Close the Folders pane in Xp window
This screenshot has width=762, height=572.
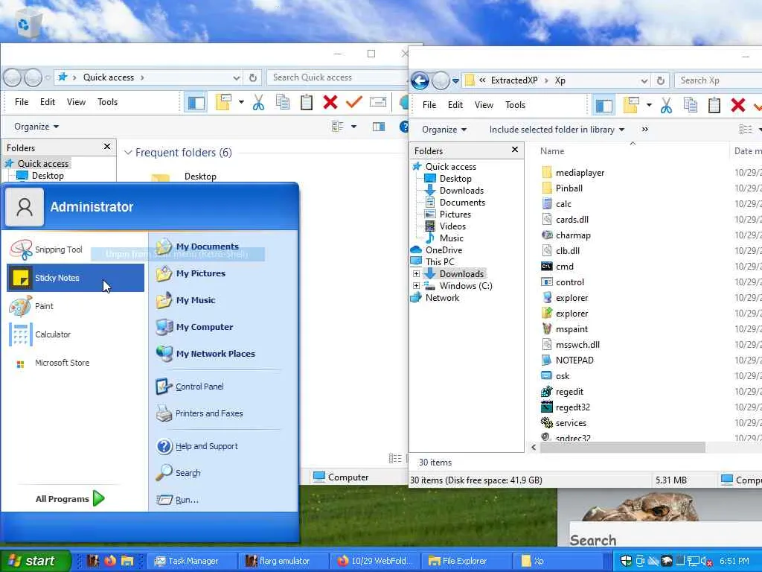tap(515, 150)
